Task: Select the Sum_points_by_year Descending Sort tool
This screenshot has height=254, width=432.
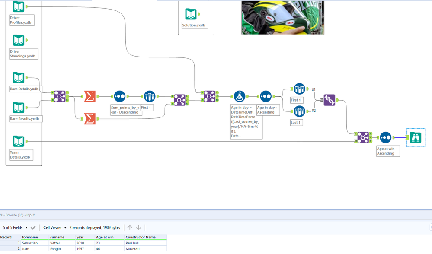Action: (120, 96)
